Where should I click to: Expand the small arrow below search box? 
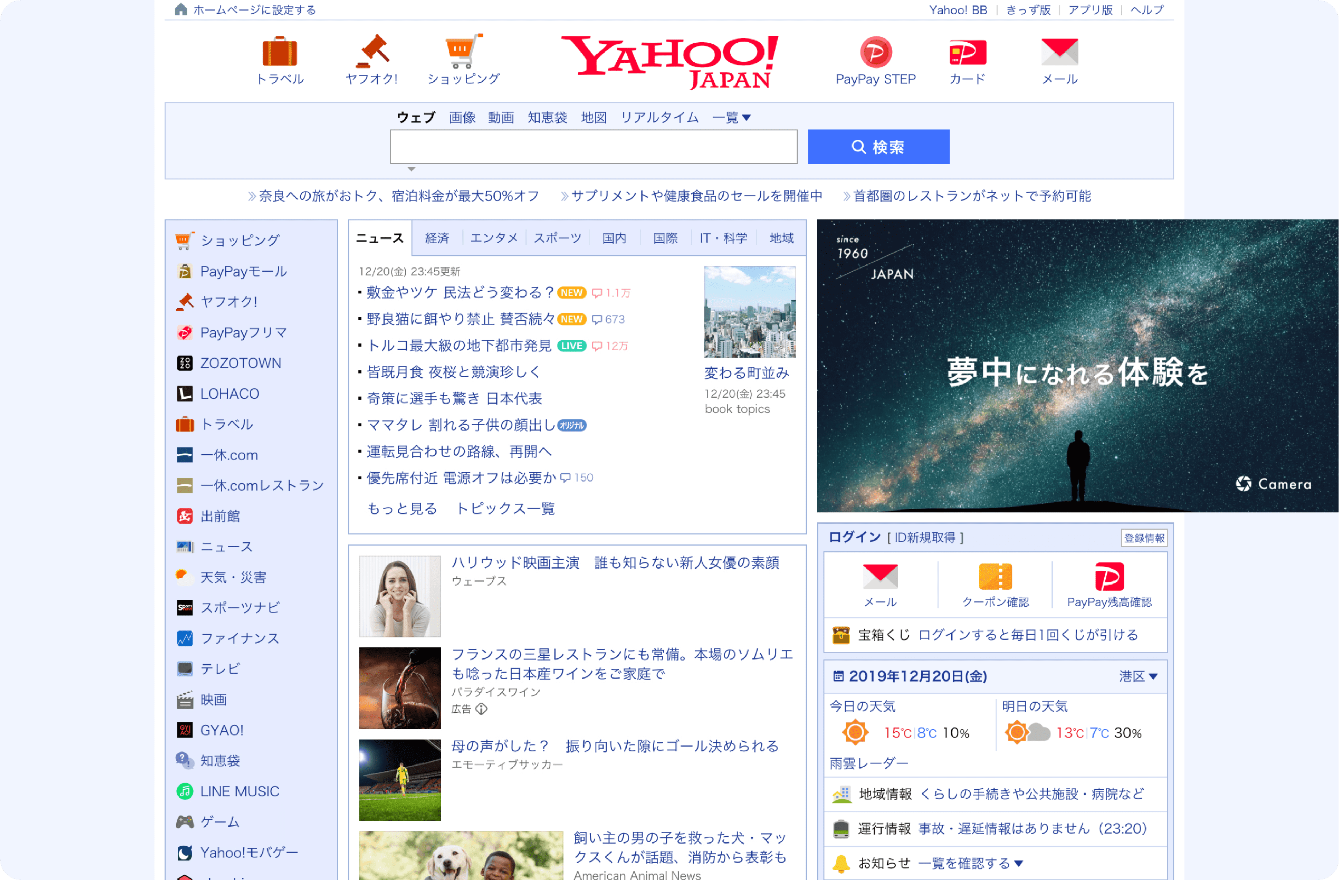point(412,169)
